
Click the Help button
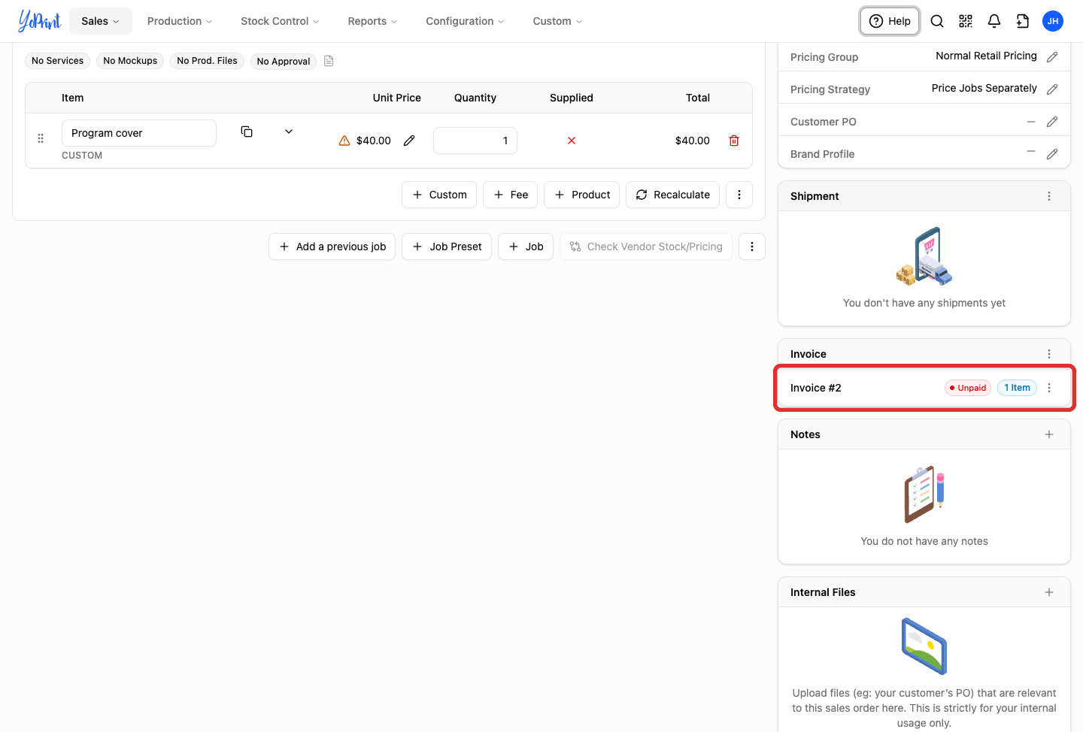890,21
